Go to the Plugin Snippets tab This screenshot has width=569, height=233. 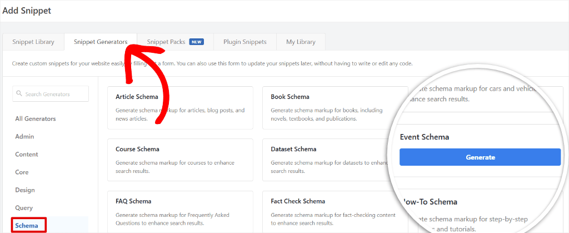(245, 42)
